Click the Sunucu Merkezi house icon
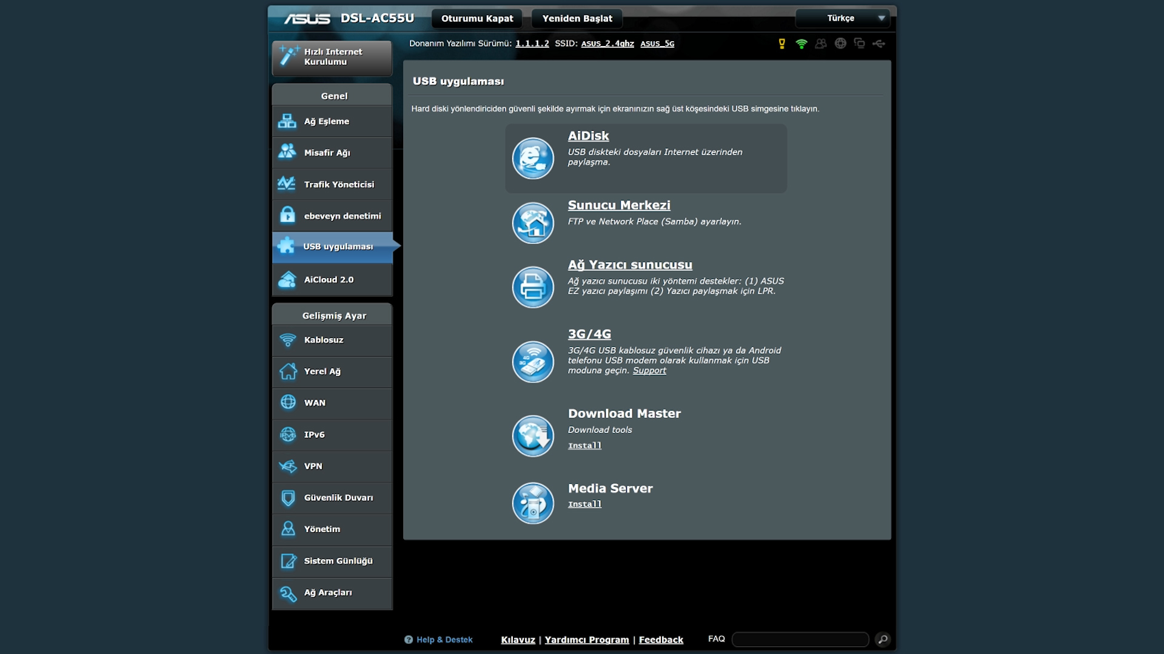1164x654 pixels. [533, 223]
